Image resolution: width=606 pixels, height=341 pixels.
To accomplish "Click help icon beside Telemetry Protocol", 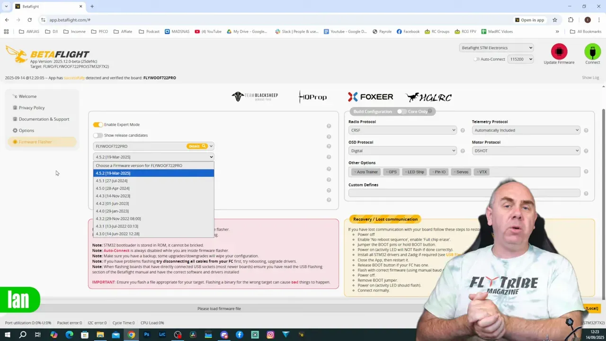I will [586, 130].
